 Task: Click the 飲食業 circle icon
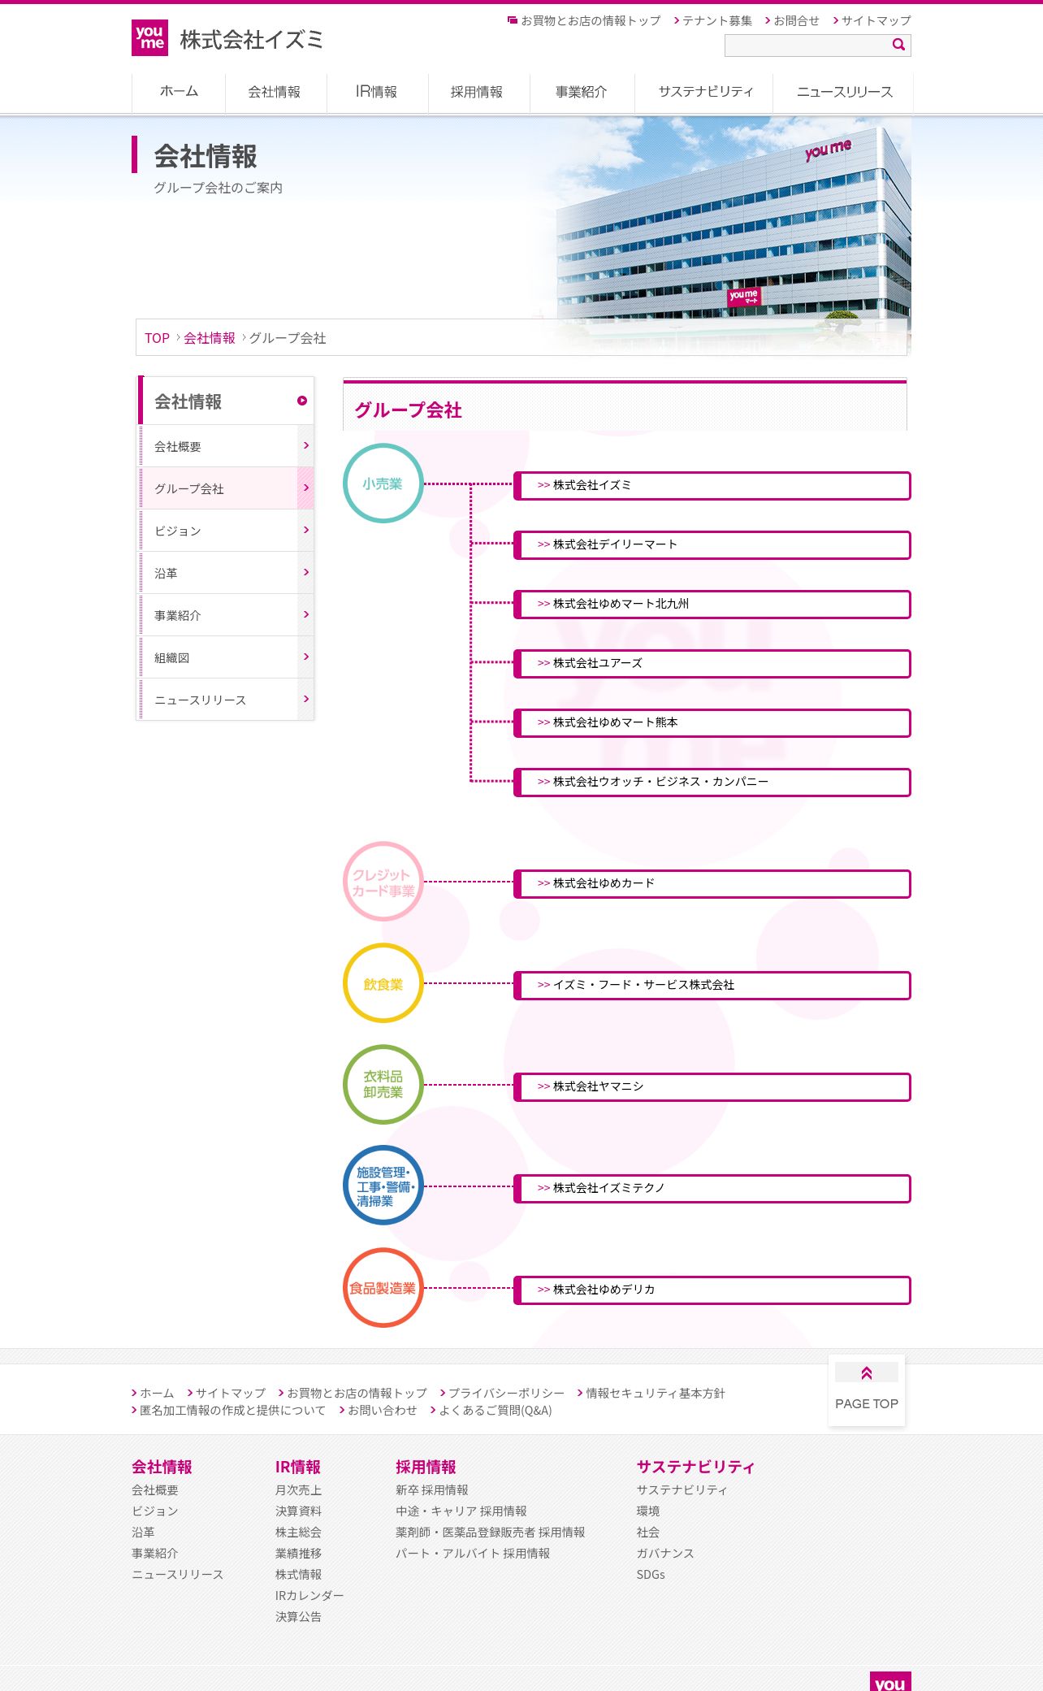(383, 983)
